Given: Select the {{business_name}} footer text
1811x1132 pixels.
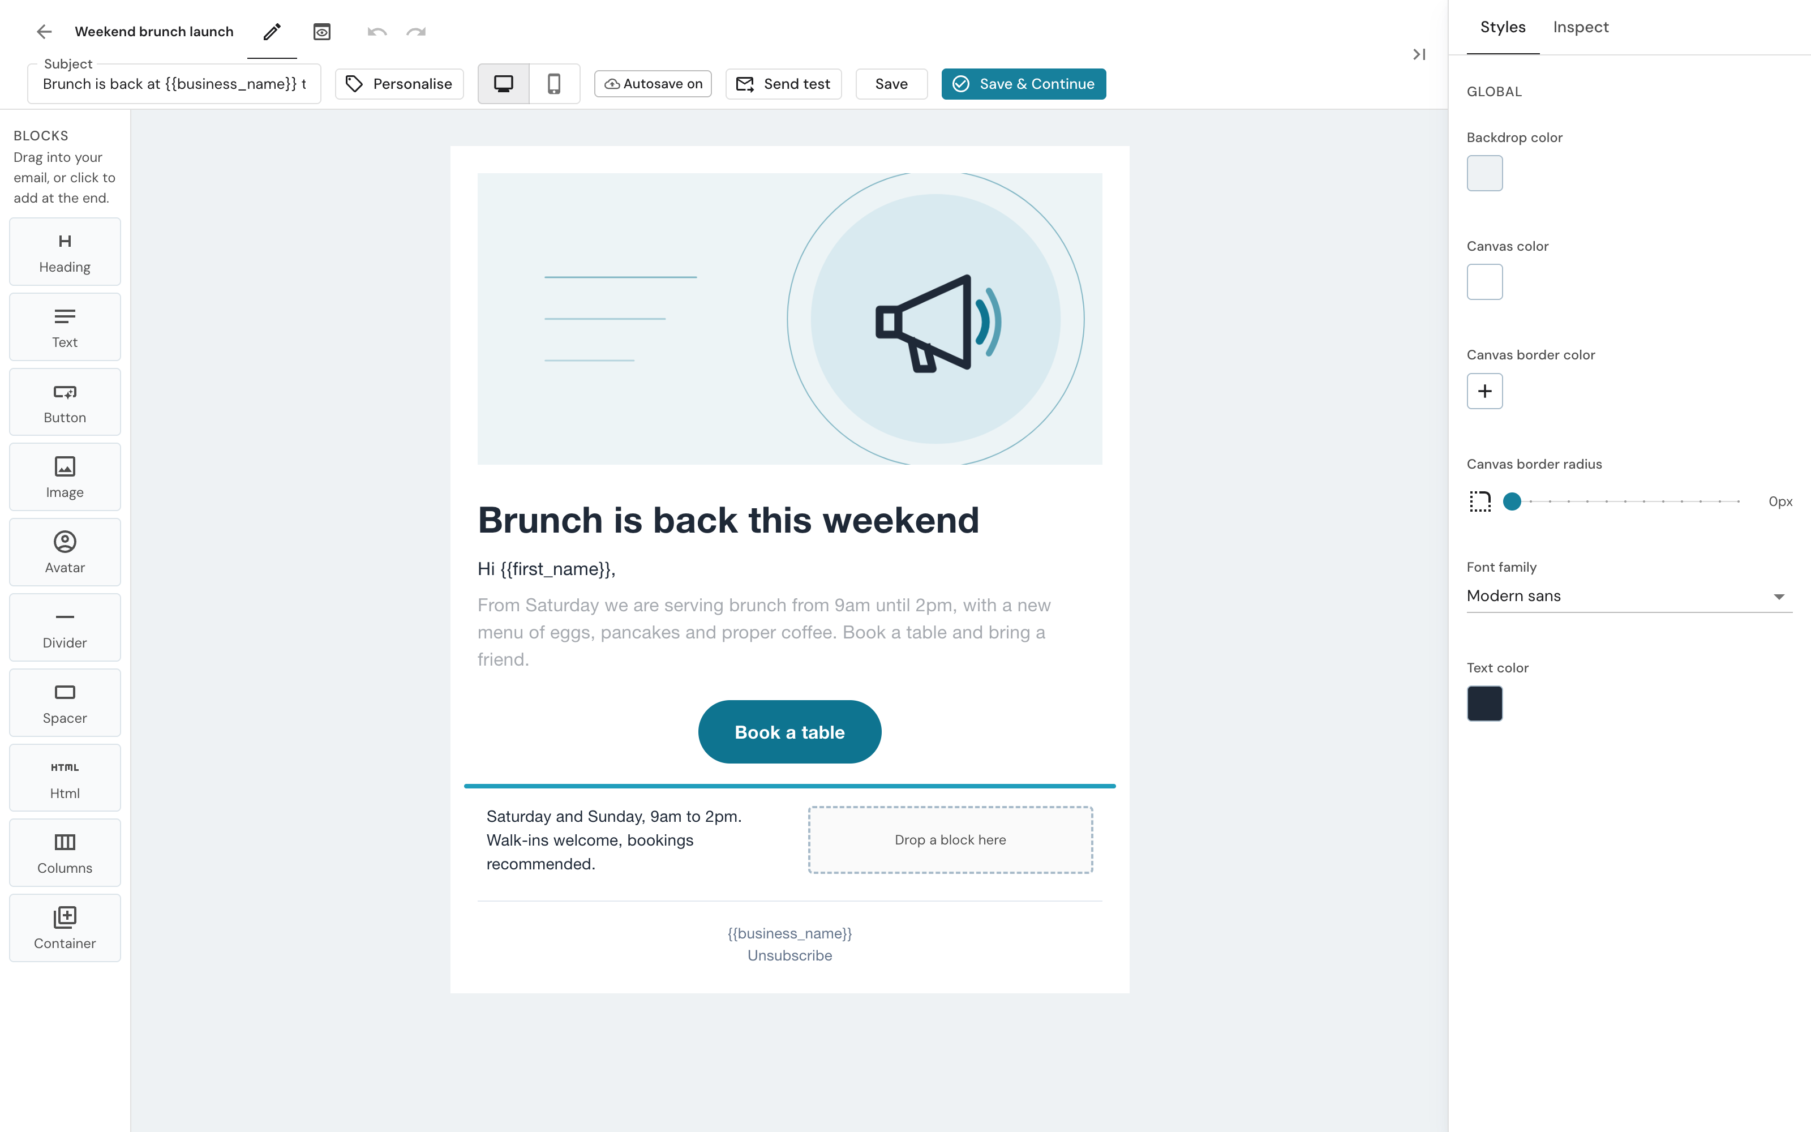Looking at the screenshot, I should [789, 933].
